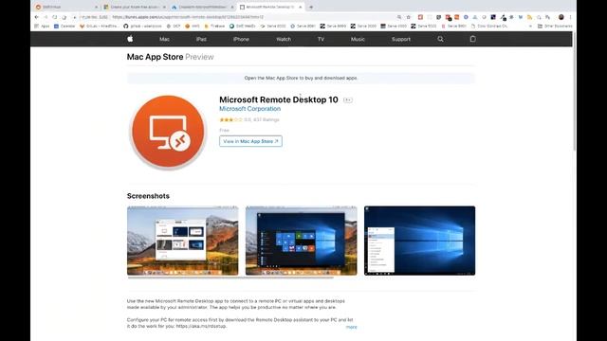This screenshot has height=341, width=607.
Task: Click the Free price label
Action: (x=224, y=131)
